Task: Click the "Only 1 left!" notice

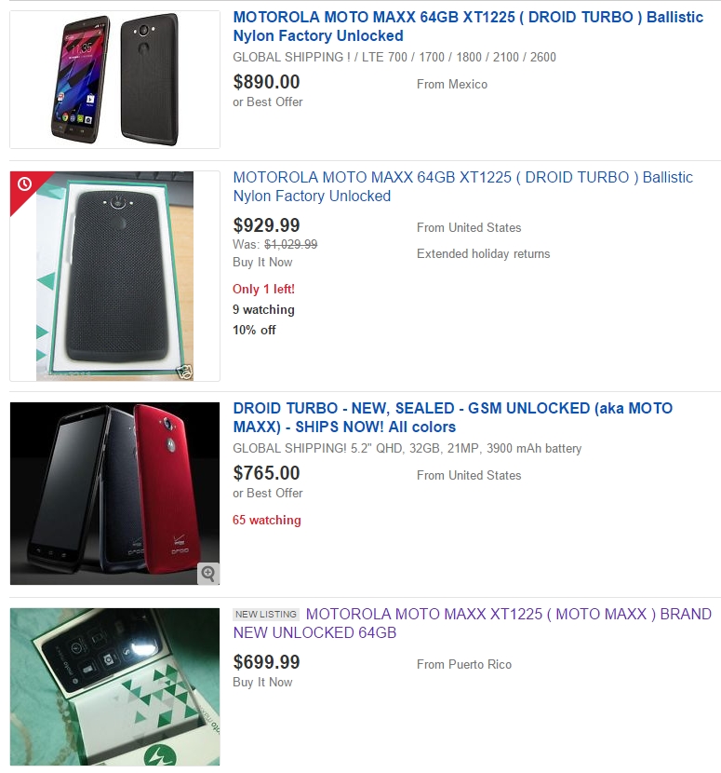Action: point(263,290)
